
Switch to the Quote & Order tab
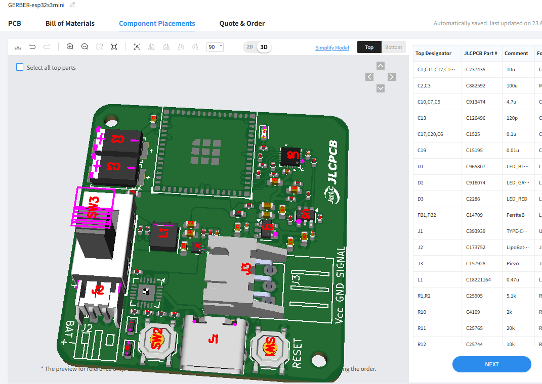(242, 23)
